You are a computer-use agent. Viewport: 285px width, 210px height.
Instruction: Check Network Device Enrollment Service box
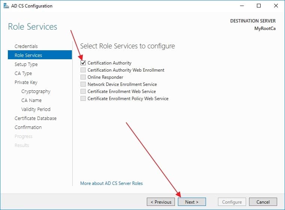point(83,84)
